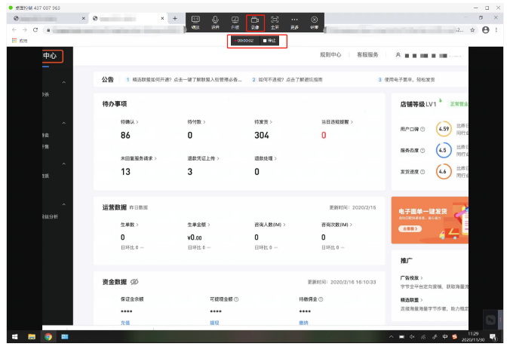Image resolution: width=510 pixels, height=346 pixels.
Task: Click the help icon next to 可提现金额
Action: click(x=236, y=299)
